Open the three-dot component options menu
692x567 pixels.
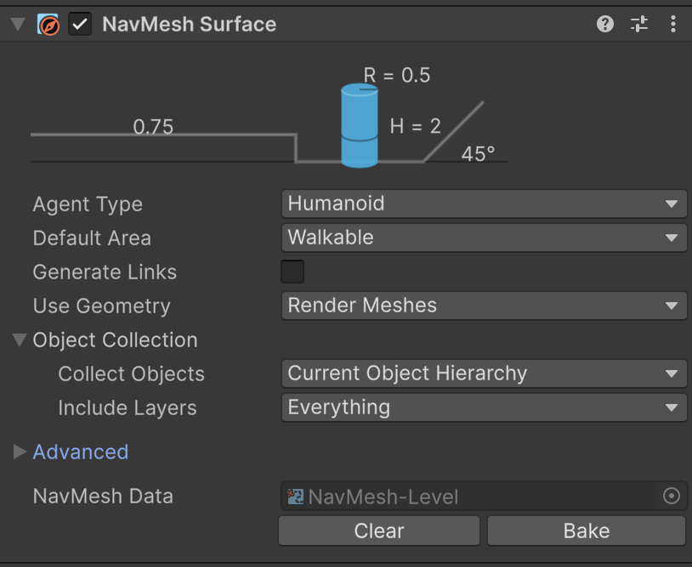point(673,24)
